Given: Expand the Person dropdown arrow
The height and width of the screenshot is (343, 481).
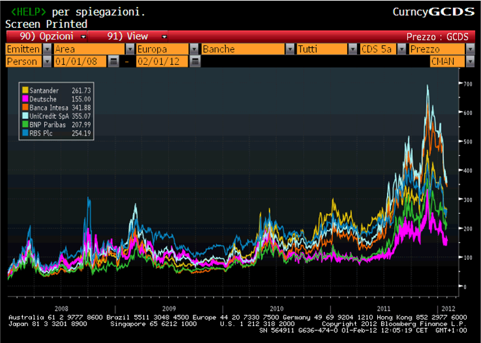Looking at the screenshot, I should [47, 62].
